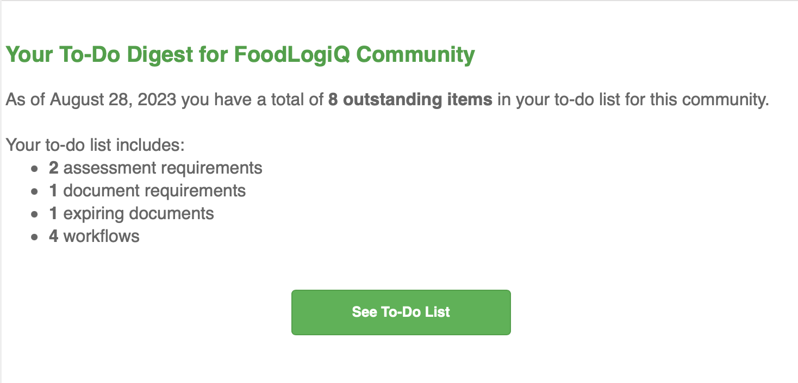Select the assessment requirements list entry
Viewport: 798px width, 383px height.
click(155, 168)
